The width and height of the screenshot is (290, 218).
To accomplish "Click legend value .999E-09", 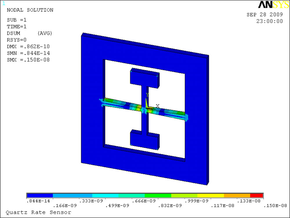I will pos(196,201).
